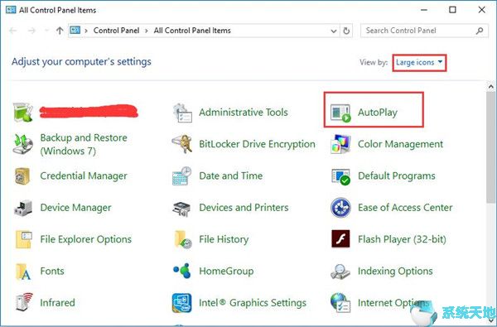The image size is (497, 327).
Task: Click the File Explorer Options icon
Action: pyautogui.click(x=23, y=239)
